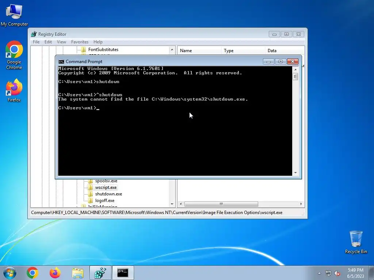Click the folder icon beside shutdown.exe

(91, 194)
